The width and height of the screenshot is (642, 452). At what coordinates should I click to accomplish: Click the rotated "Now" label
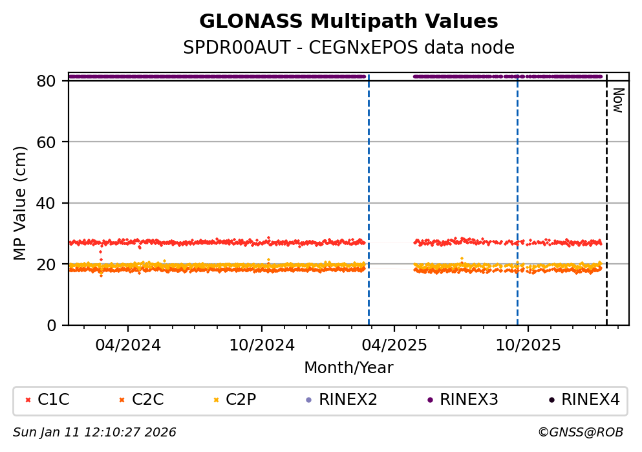pyautogui.click(x=617, y=100)
